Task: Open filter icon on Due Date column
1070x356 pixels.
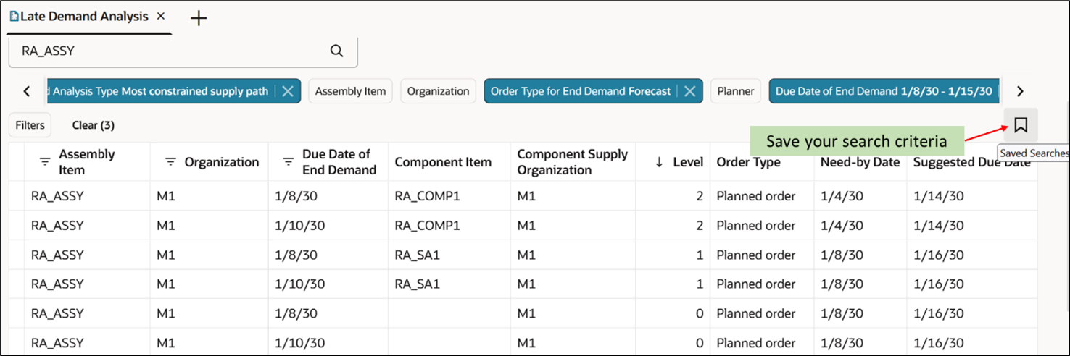Action: pyautogui.click(x=289, y=162)
